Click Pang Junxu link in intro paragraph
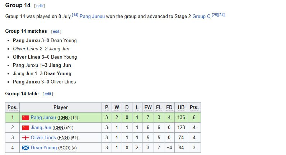The width and height of the screenshot is (286, 155). [x=92, y=17]
